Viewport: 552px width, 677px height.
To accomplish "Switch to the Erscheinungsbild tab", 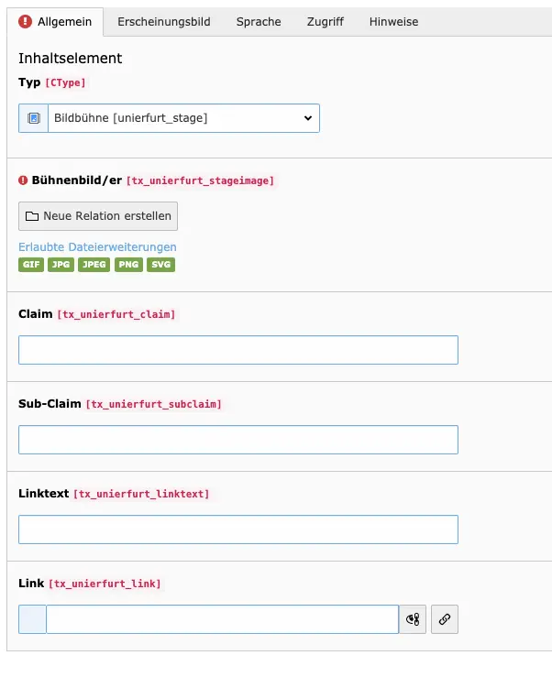I will click(164, 21).
